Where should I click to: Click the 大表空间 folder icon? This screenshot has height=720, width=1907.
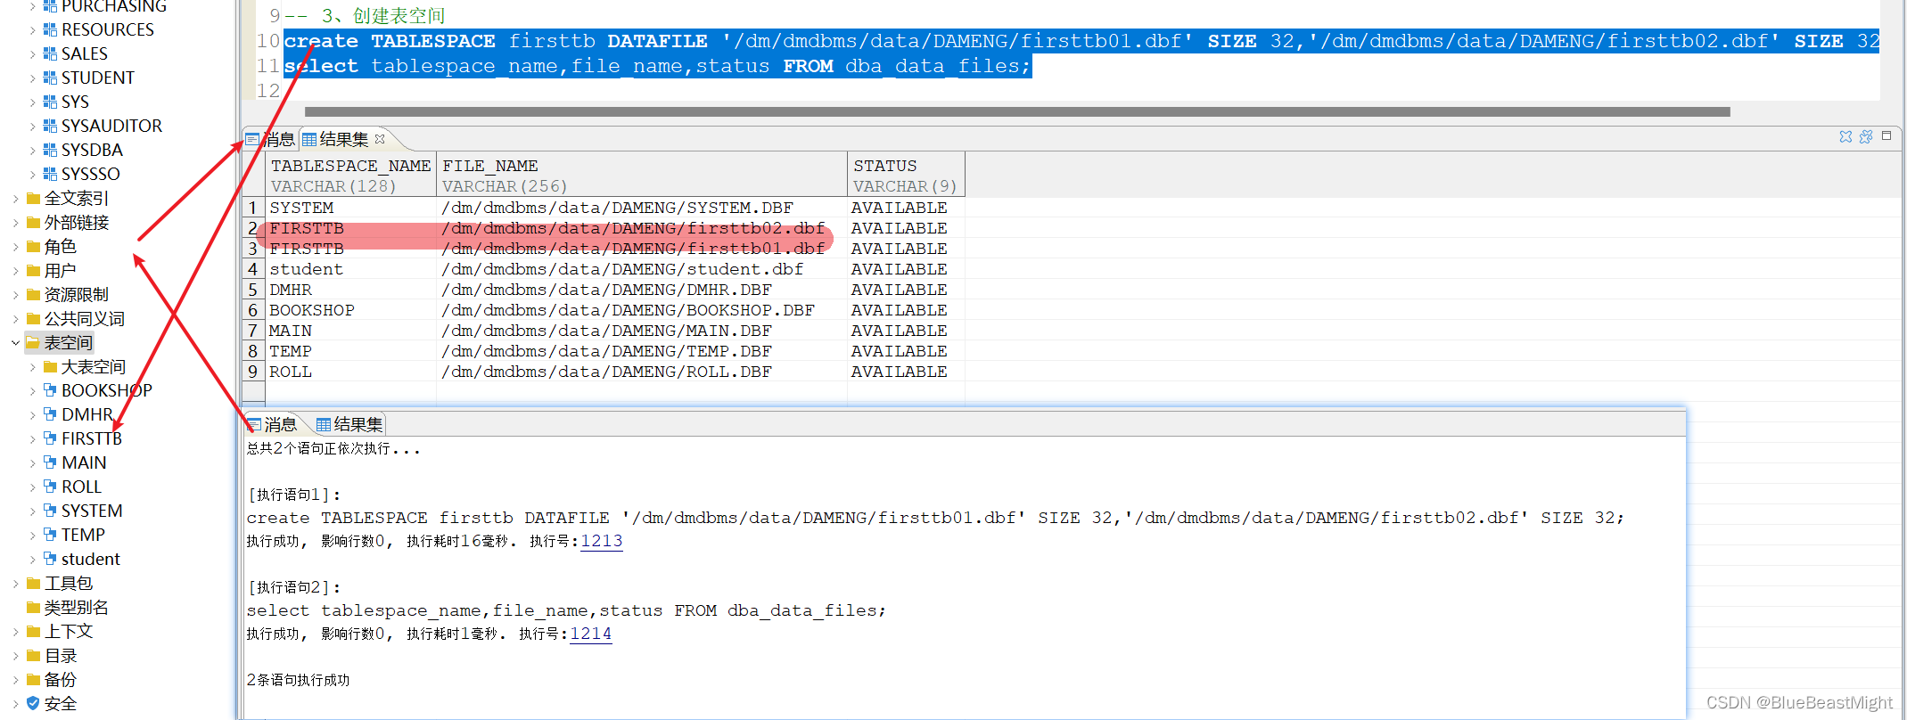[51, 366]
